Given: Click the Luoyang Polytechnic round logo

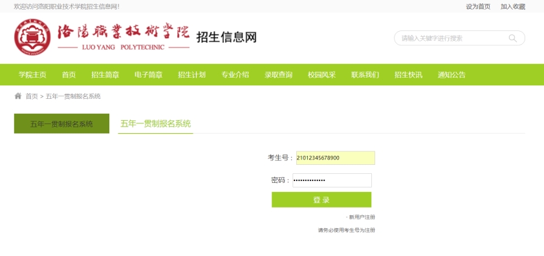Looking at the screenshot, I should tap(32, 37).
